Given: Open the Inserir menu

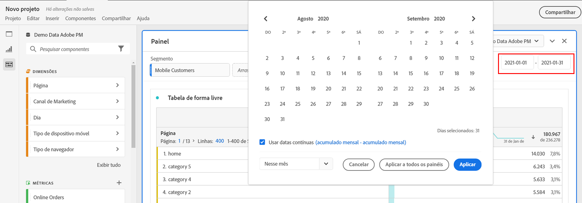Looking at the screenshot, I should pos(52,18).
